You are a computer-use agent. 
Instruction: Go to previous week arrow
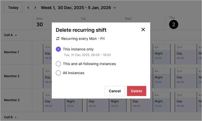tap(28, 8)
